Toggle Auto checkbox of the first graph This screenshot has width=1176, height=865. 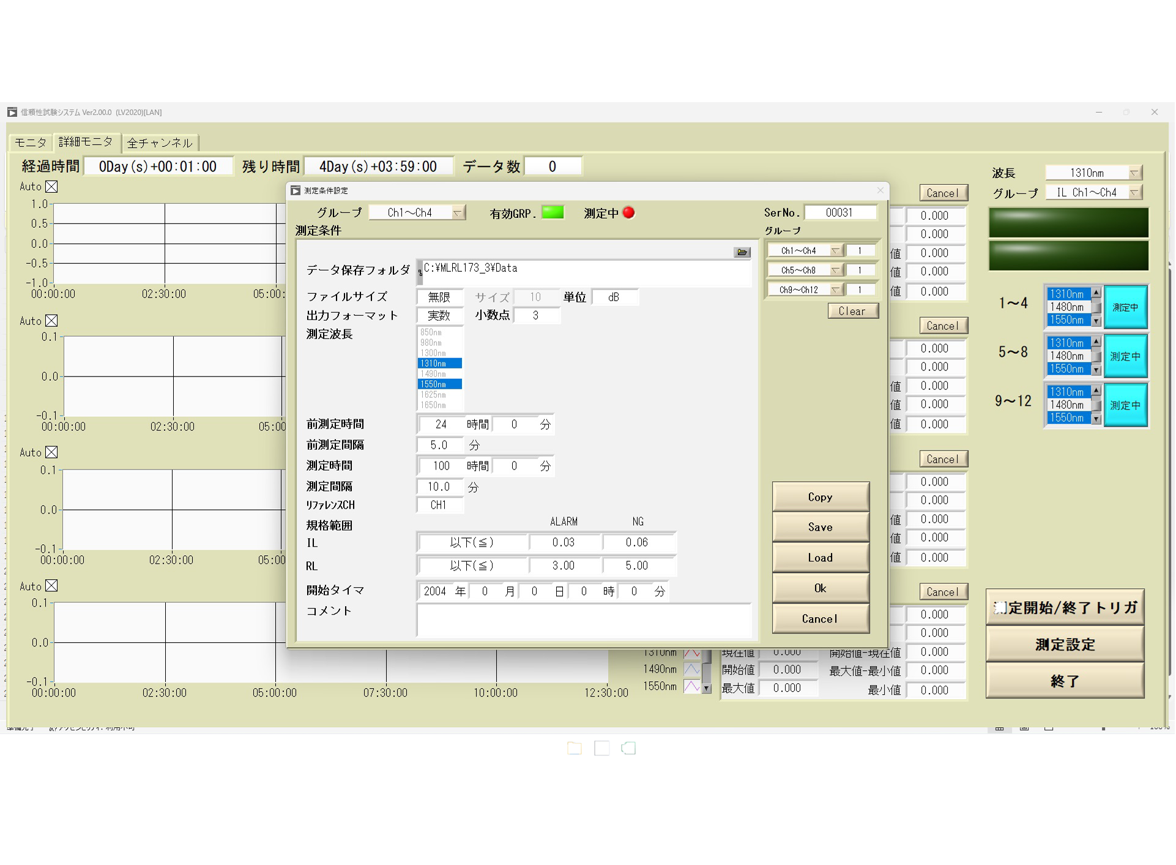52,187
